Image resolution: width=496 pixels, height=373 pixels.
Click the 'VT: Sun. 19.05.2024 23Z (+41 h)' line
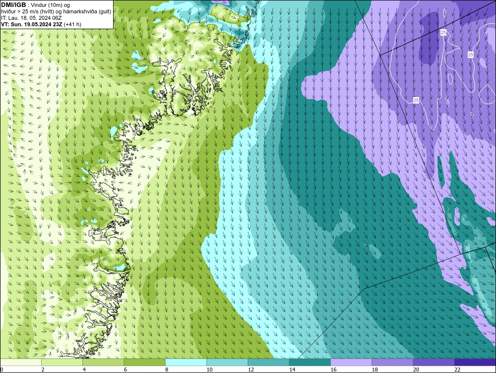[x=41, y=24]
